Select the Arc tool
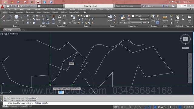This screenshot has width=194, height=109. (23, 18)
